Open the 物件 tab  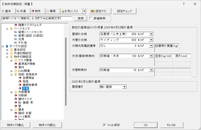click(x=38, y=11)
